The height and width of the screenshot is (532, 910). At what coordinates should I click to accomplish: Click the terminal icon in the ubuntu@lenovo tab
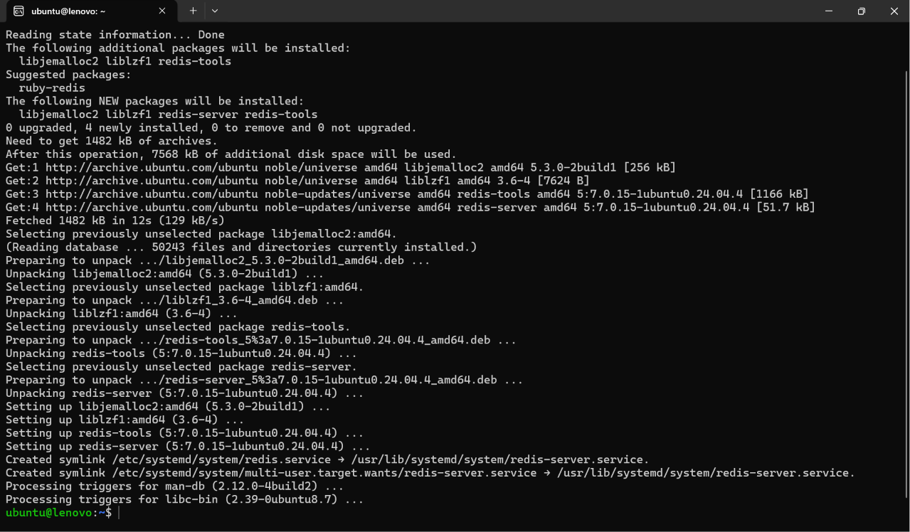[x=18, y=11]
